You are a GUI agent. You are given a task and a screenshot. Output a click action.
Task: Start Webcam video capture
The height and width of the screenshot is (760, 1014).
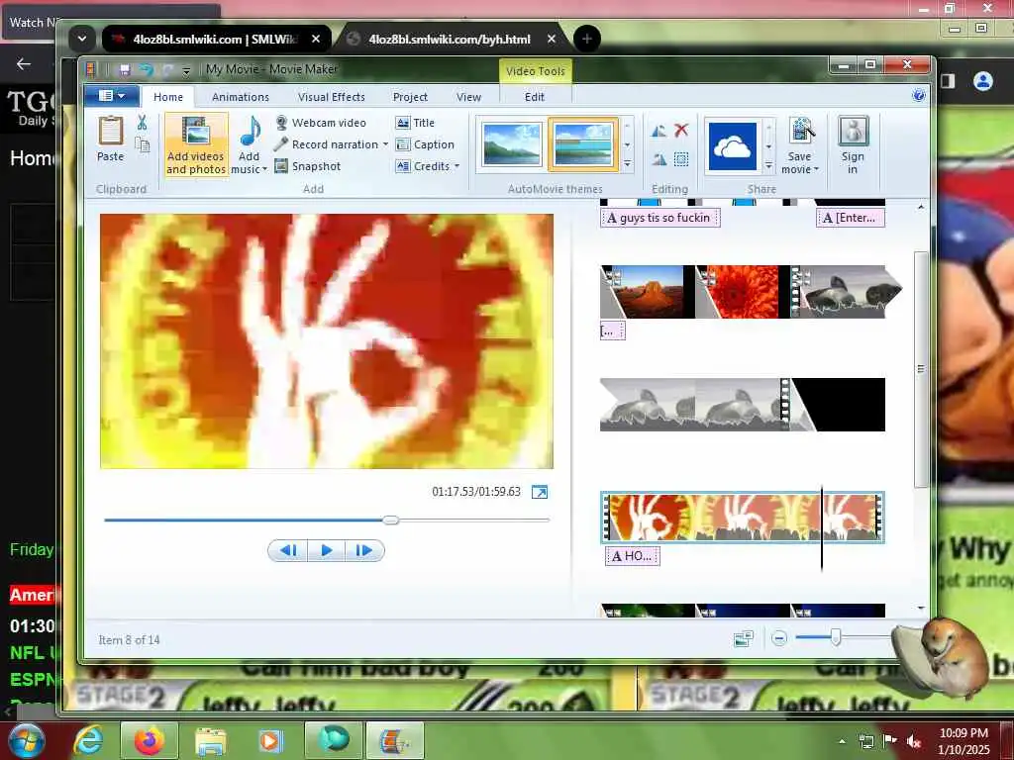(320, 123)
